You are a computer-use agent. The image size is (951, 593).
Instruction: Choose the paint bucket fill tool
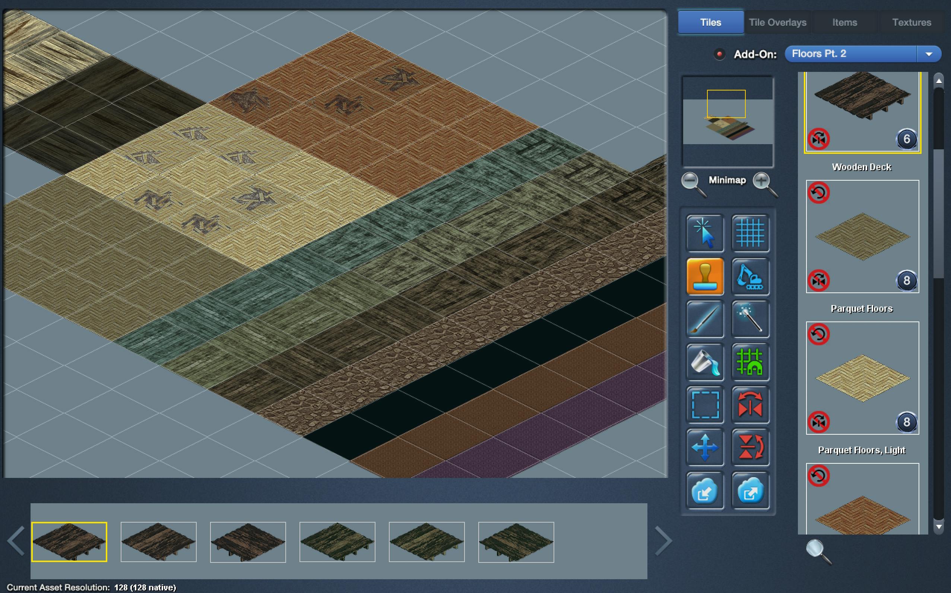coord(705,362)
